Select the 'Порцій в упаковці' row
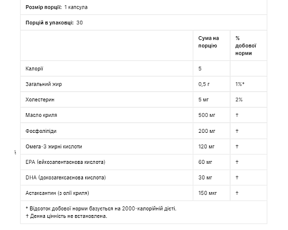This screenshot has height=230, width=288. click(x=143, y=22)
